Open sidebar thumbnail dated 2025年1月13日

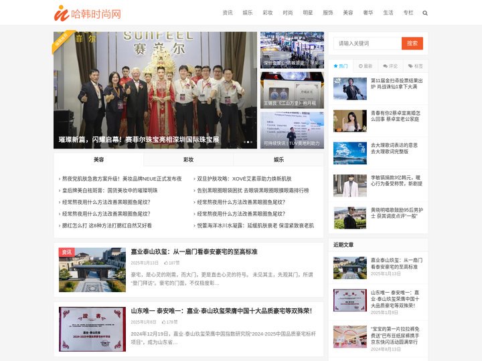[350, 268]
